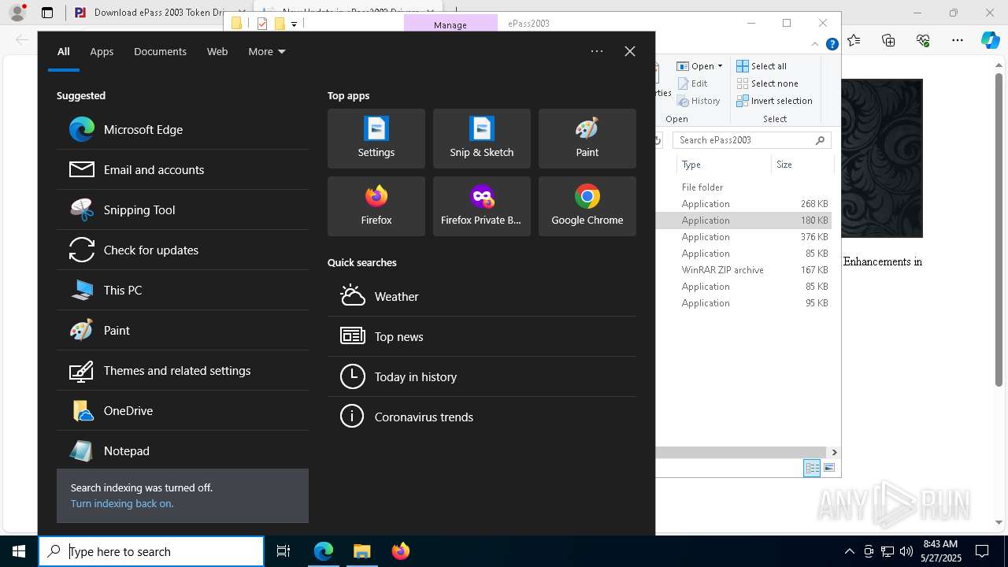Launch Google Chrome tile
The image size is (1008, 567).
tap(587, 206)
